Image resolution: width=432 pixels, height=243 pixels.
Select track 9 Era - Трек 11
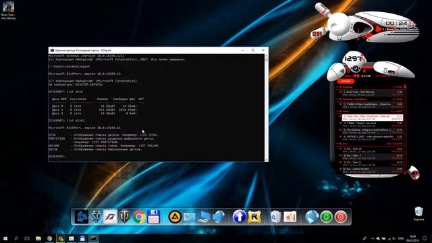tap(372, 163)
